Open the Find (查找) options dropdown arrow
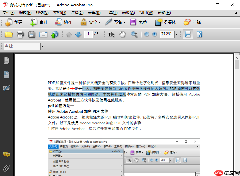 42,46
